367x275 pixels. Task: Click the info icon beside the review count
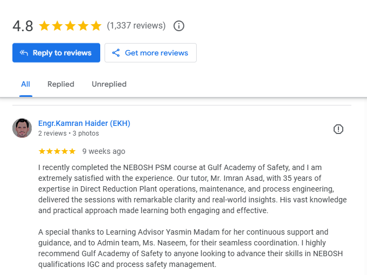coord(179,26)
